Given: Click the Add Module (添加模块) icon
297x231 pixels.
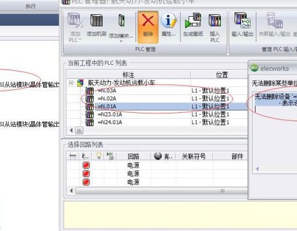Looking at the screenshot, I should 121,20.
